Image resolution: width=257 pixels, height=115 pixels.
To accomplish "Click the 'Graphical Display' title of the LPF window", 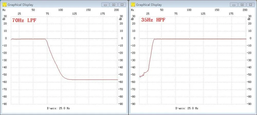I will 20,5.
